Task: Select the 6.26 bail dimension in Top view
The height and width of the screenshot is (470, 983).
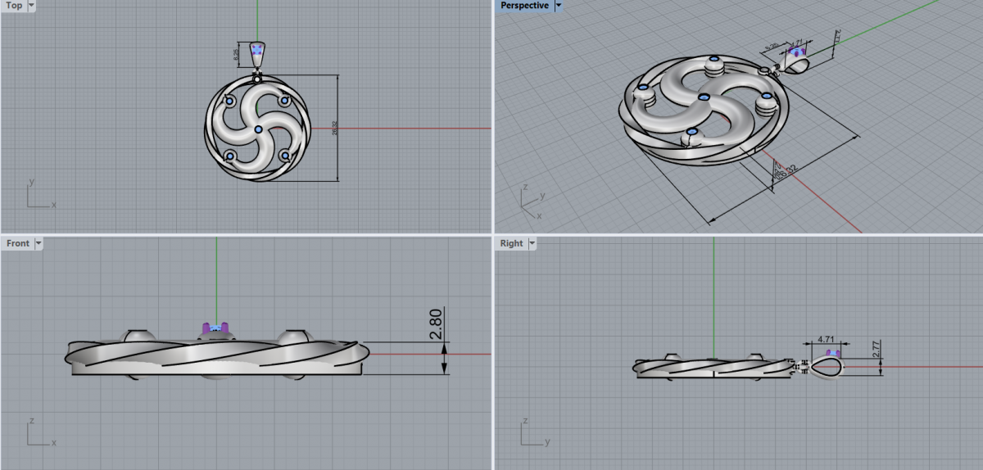Action: tap(236, 53)
